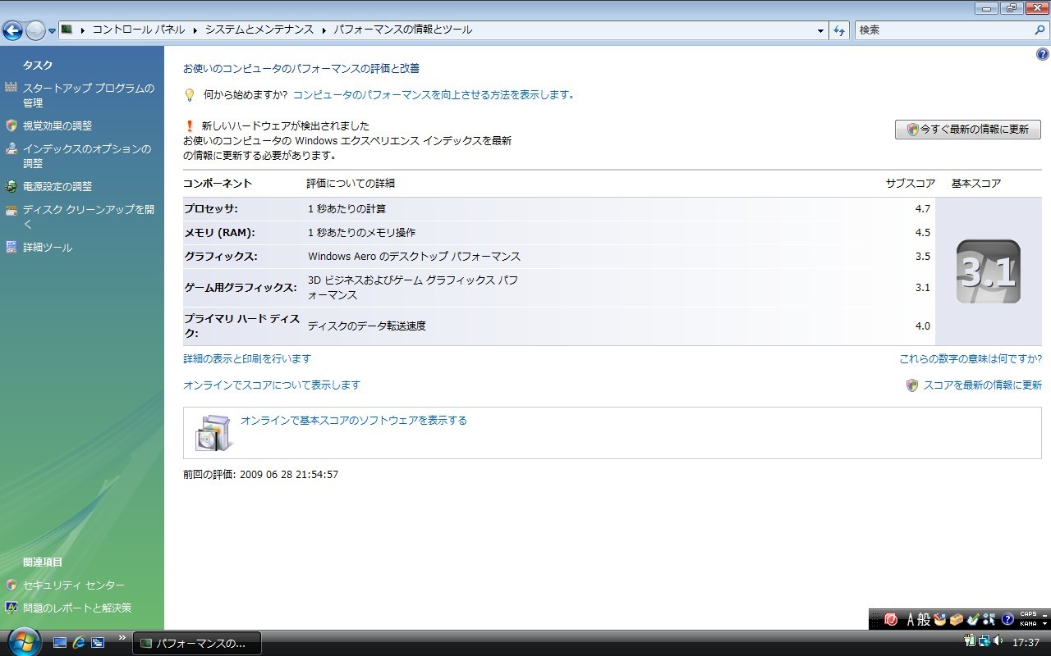
Task: Open the Windows Start menu orb
Action: [x=23, y=640]
